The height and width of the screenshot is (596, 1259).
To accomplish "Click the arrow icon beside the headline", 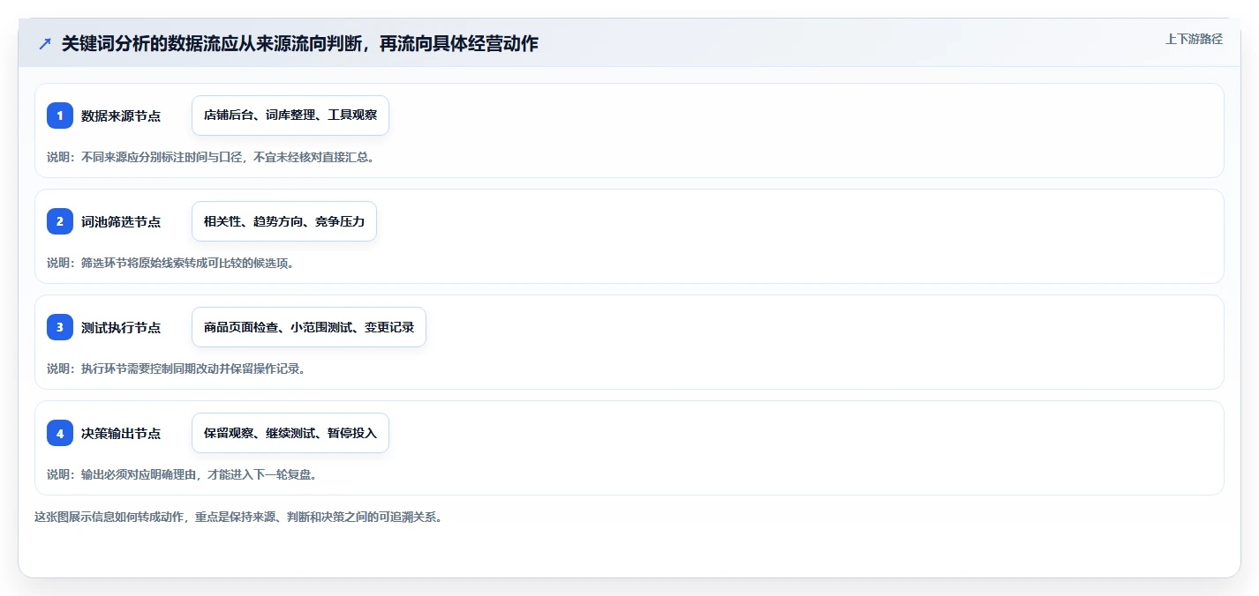I will [x=45, y=43].
